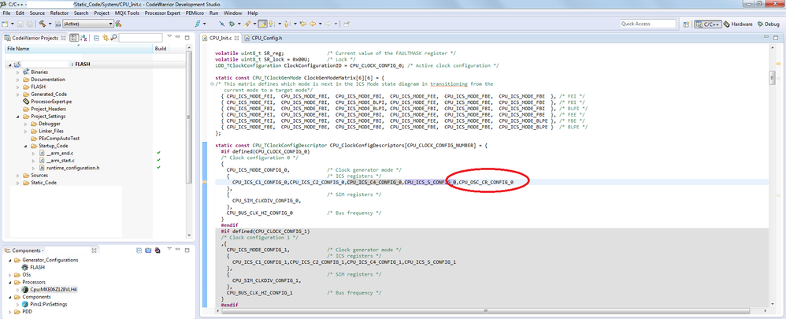This screenshot has width=786, height=319.
Task: Select ProcessorExpert.pe file
Action: 47,102
